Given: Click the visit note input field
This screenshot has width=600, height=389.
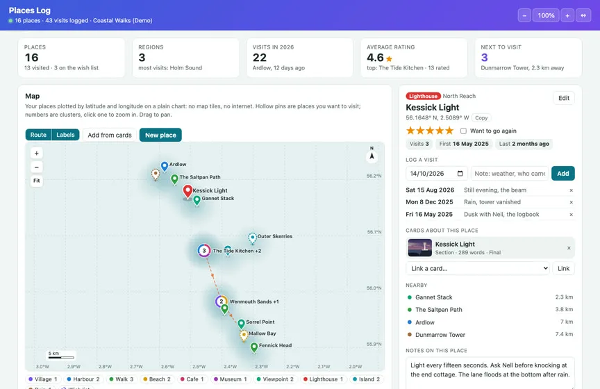Looking at the screenshot, I should tap(510, 174).
